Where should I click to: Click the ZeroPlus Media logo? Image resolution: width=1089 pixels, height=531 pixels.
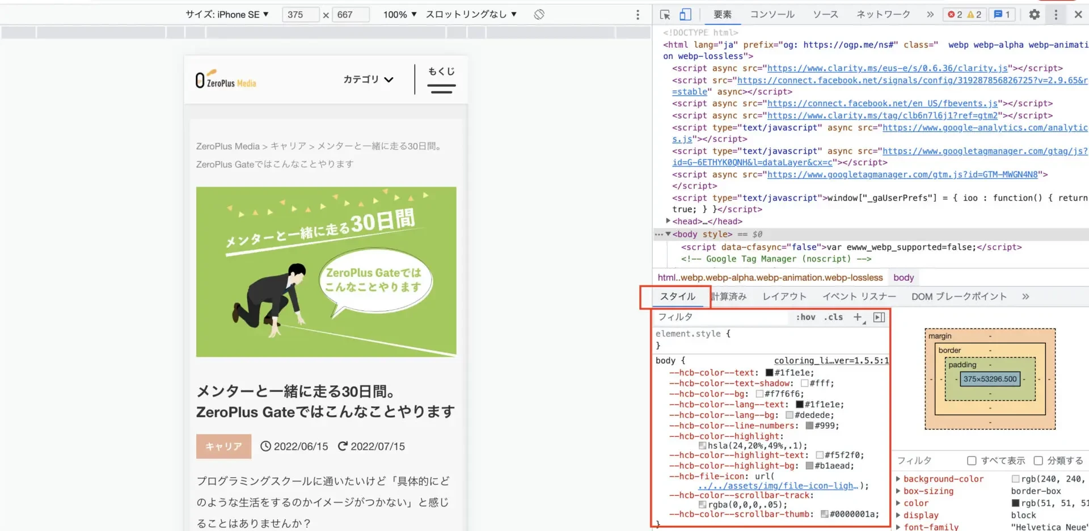pyautogui.click(x=226, y=79)
